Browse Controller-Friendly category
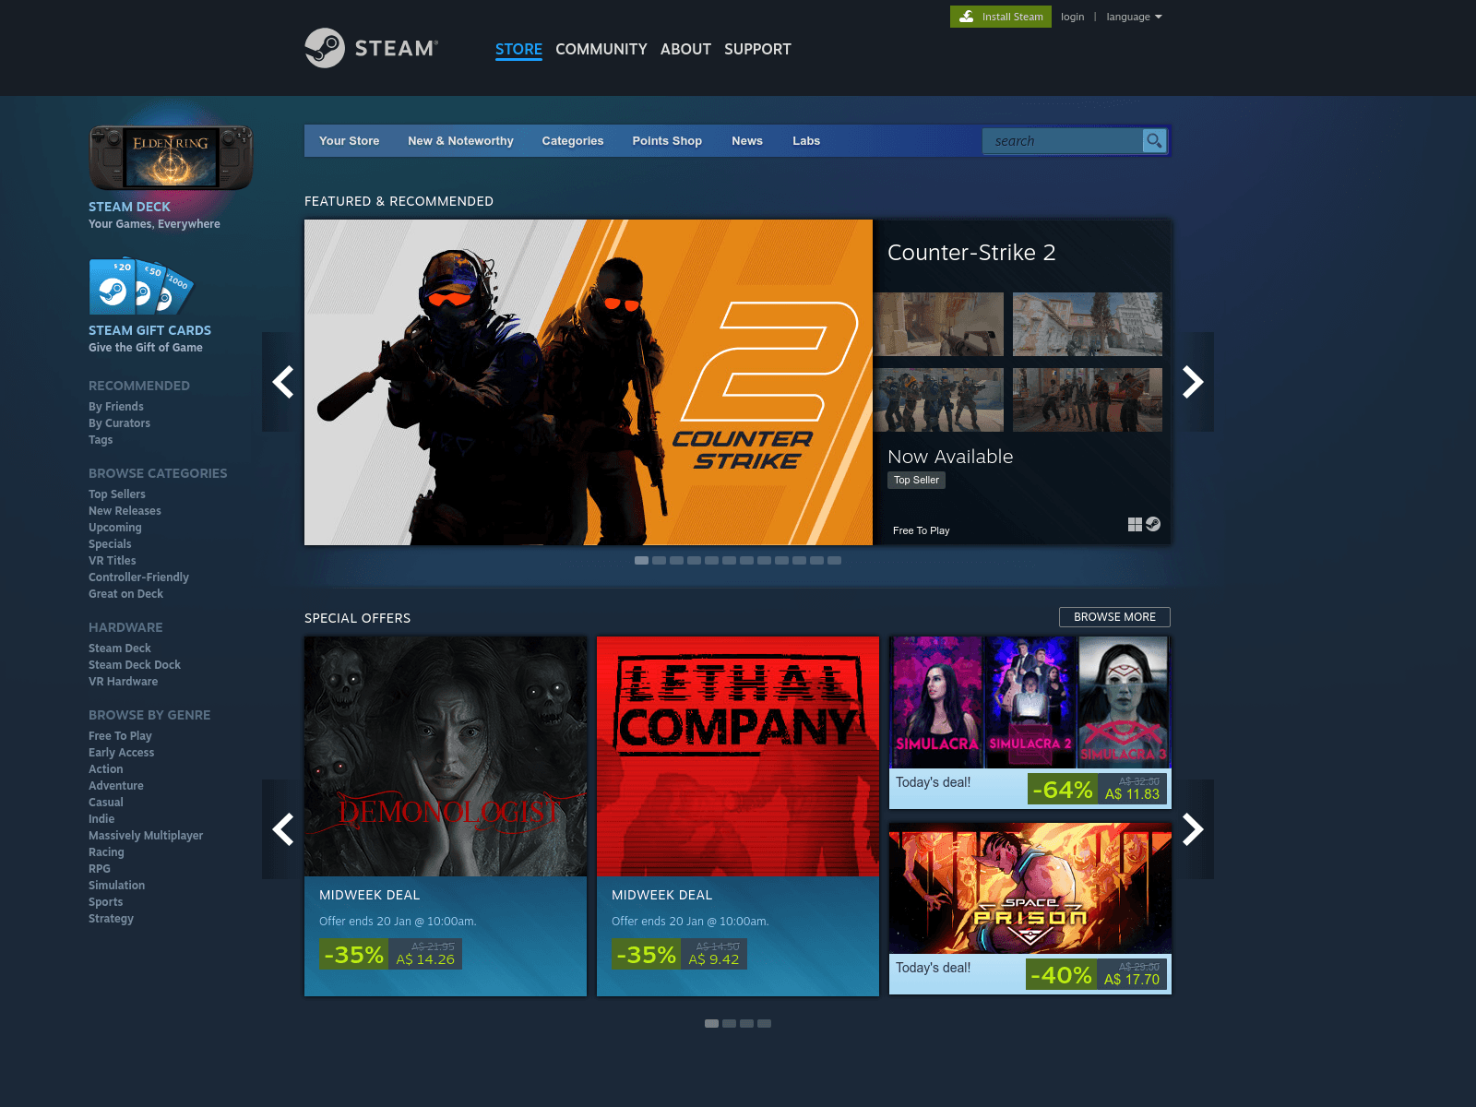Viewport: 1476px width, 1107px height. [138, 577]
